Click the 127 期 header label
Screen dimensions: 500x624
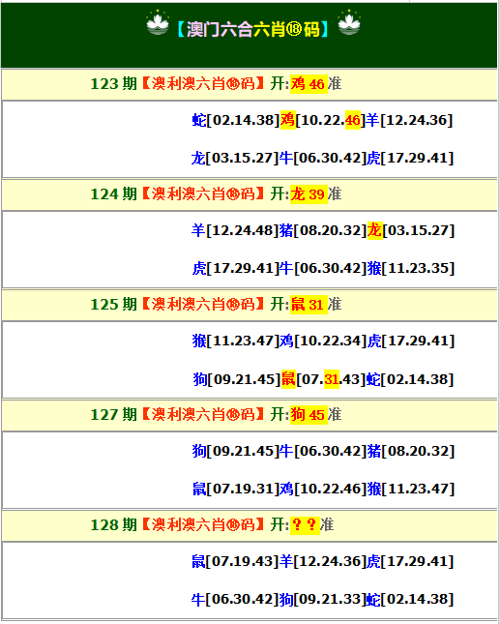pos(114,415)
